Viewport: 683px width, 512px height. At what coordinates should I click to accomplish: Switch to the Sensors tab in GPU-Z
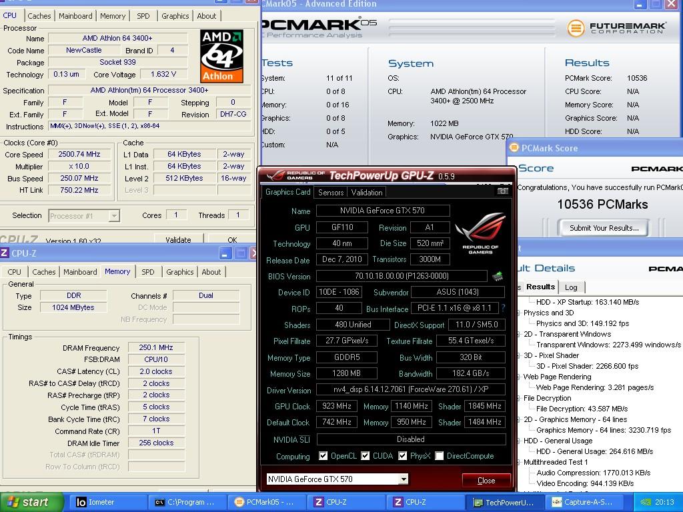pyautogui.click(x=331, y=193)
